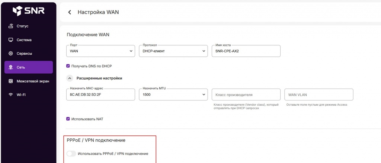
Task: Click into the Имя хоста field
Action: 246,51
